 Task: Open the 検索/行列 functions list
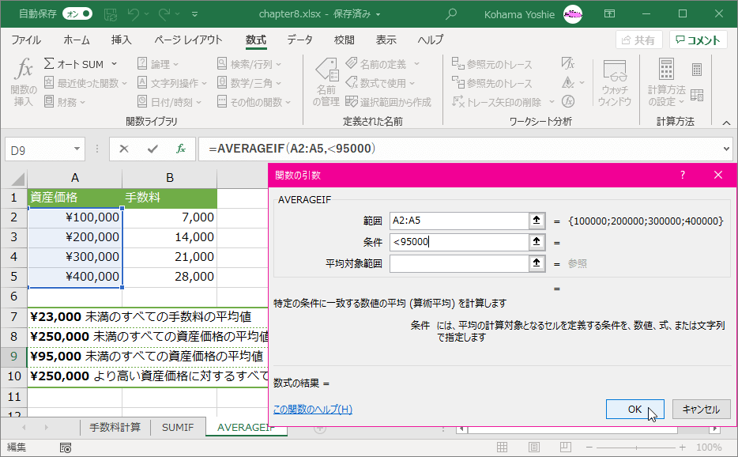249,64
